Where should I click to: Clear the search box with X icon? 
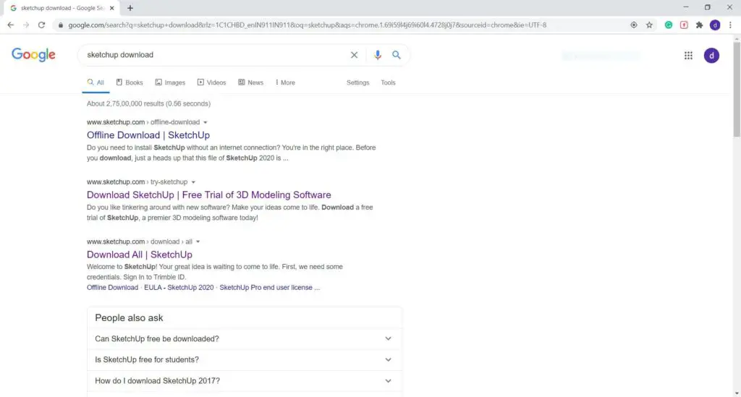coord(354,55)
